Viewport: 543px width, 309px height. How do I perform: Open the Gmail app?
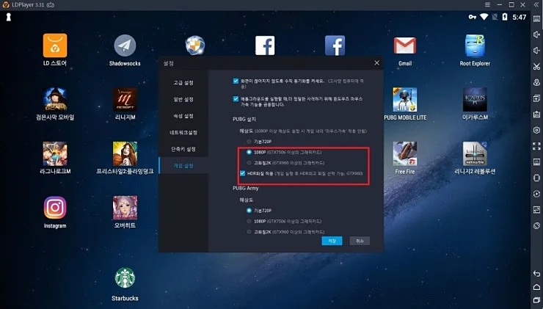click(405, 46)
